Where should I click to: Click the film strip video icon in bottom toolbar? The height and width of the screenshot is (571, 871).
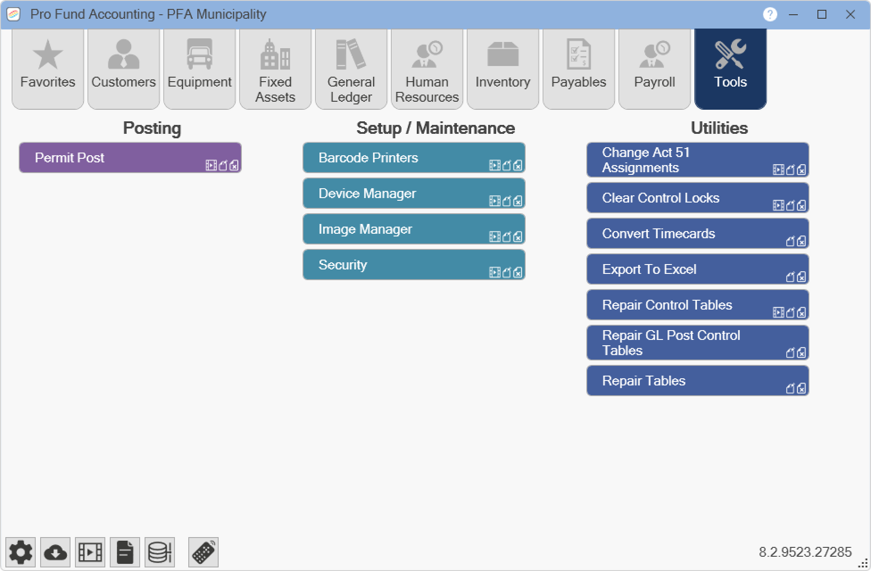90,552
